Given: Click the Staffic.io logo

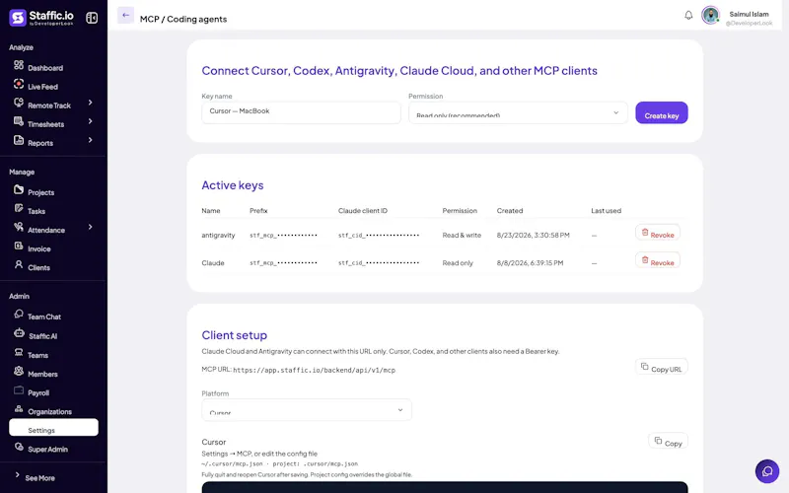Looking at the screenshot, I should coord(41,18).
